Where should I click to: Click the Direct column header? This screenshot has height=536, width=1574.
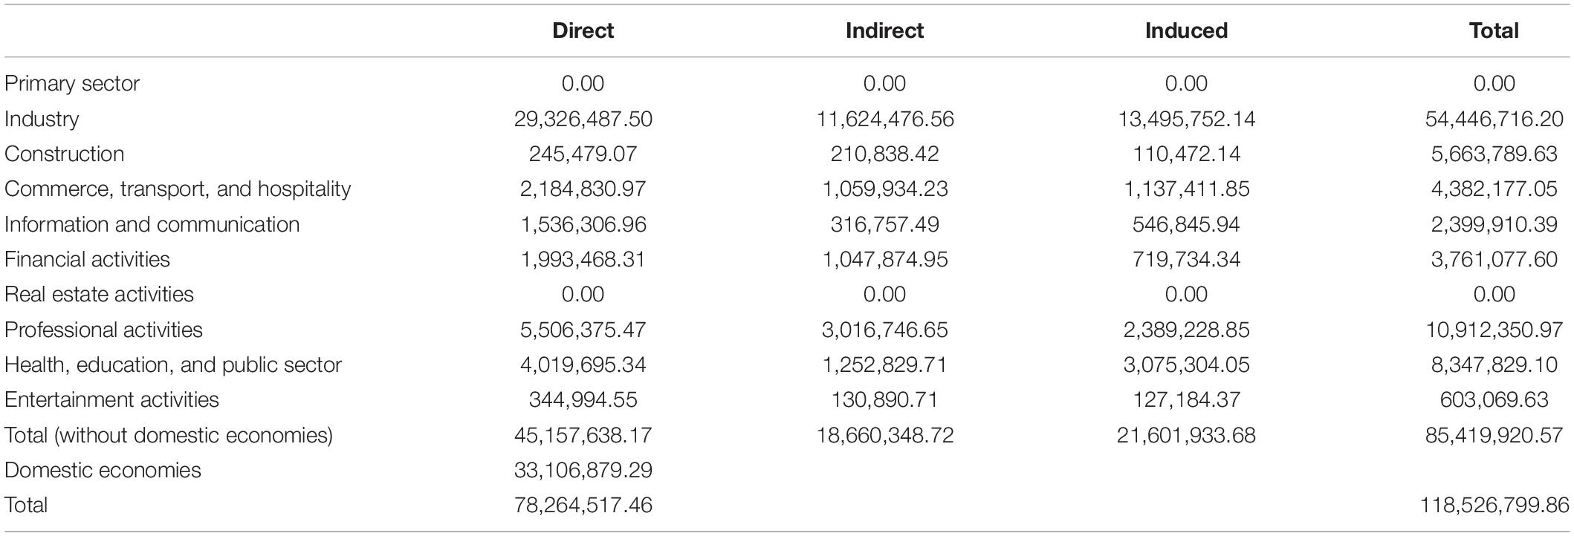[583, 30]
